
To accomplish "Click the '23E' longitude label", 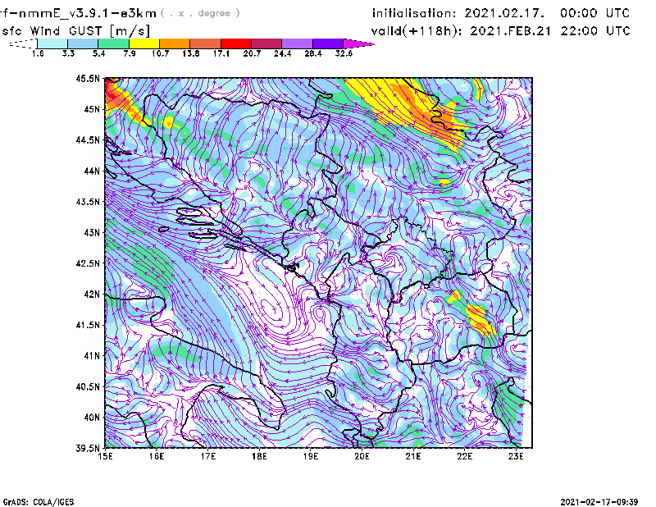I will pos(516,456).
